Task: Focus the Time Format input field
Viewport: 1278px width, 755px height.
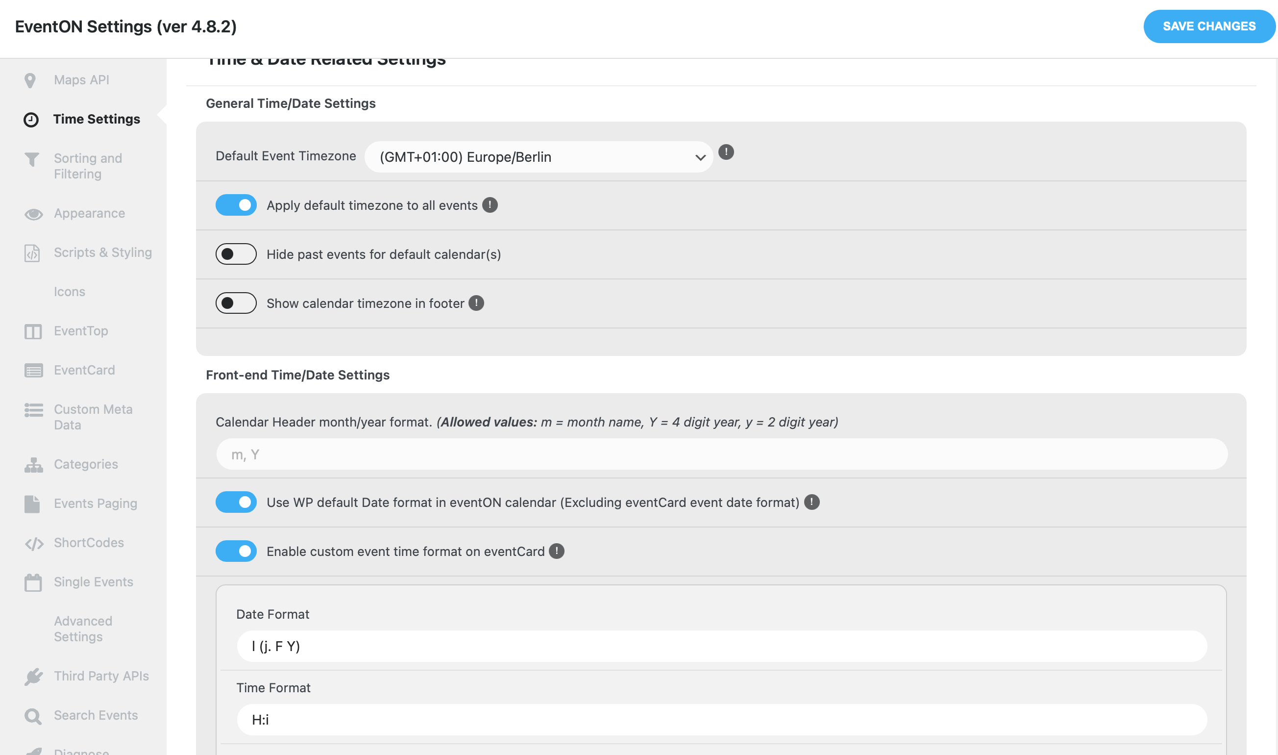Action: [722, 719]
